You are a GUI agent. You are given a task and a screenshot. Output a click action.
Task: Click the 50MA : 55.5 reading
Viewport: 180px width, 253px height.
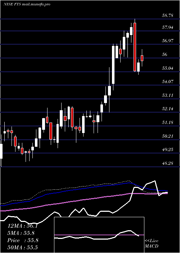[22, 248]
